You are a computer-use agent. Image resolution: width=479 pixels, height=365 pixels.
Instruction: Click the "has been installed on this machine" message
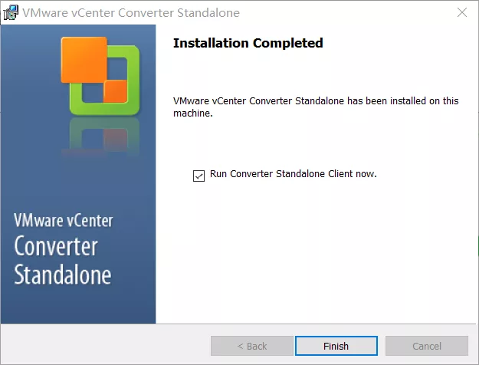tap(316, 107)
